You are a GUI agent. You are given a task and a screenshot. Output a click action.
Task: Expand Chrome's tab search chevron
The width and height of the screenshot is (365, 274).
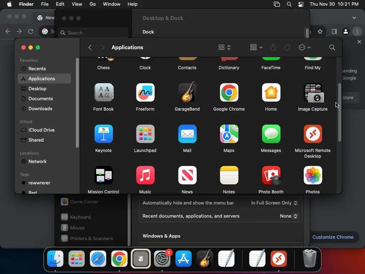point(354,18)
